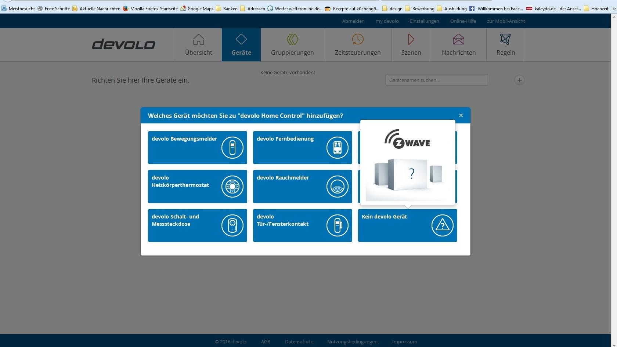Open the Nachrichten tab
This screenshot has height=347, width=617.
pyautogui.click(x=459, y=45)
